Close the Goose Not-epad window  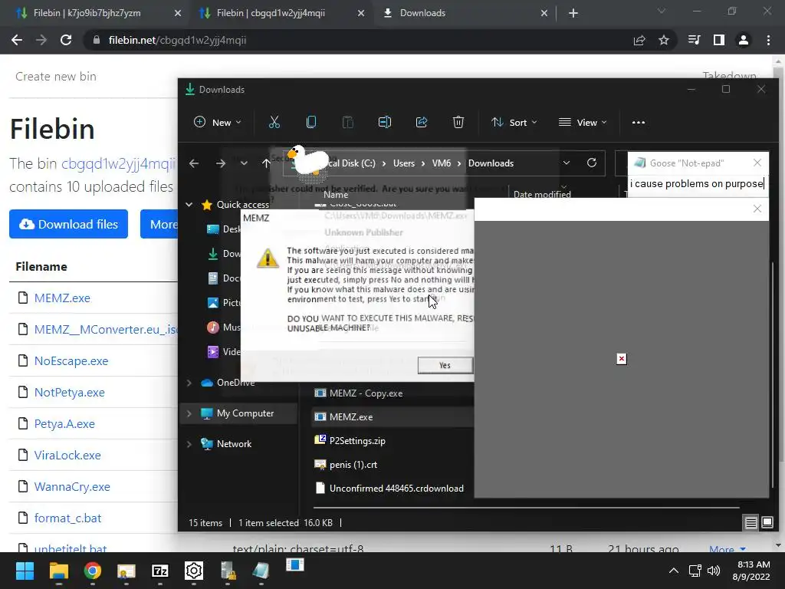click(757, 163)
